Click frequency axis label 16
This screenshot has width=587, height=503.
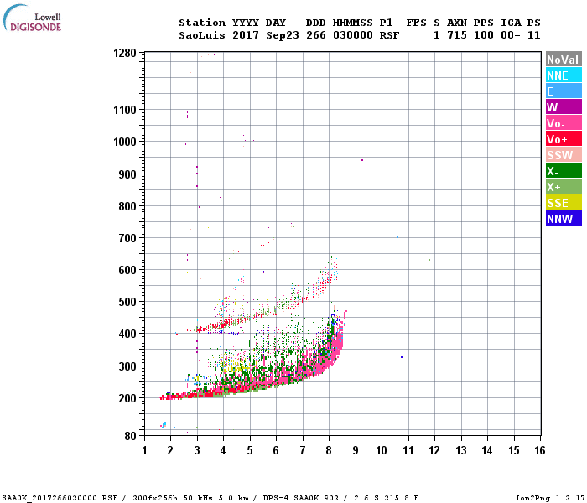pos(540,450)
